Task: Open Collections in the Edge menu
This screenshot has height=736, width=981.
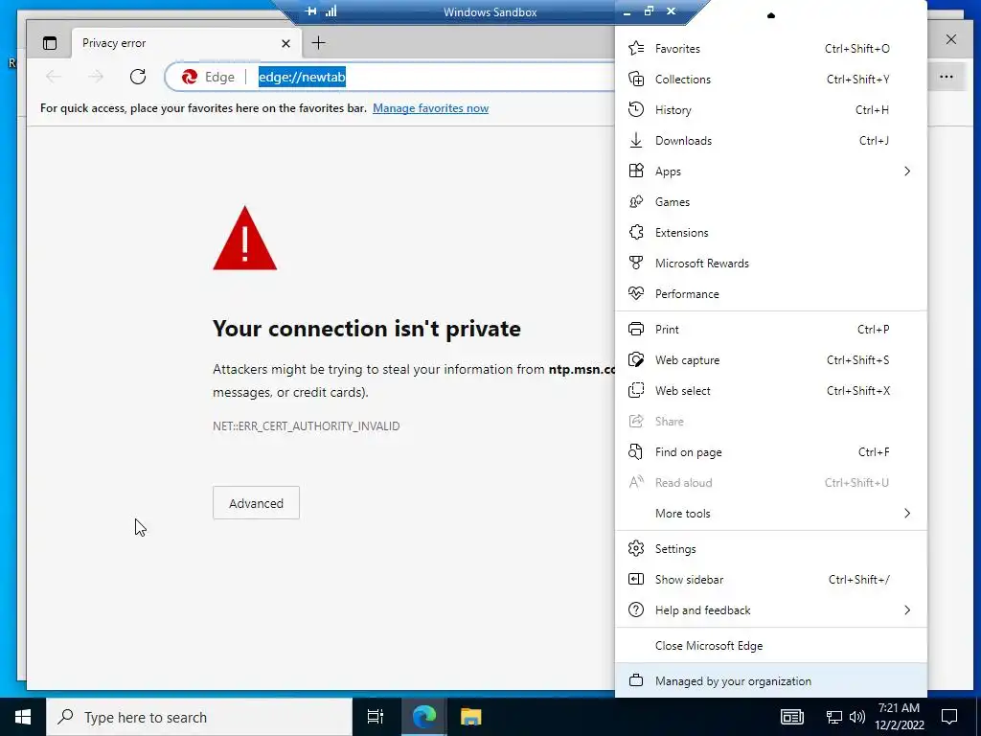Action: point(771,79)
